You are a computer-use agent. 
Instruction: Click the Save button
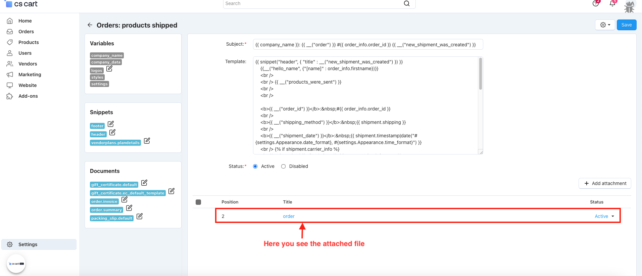point(627,25)
